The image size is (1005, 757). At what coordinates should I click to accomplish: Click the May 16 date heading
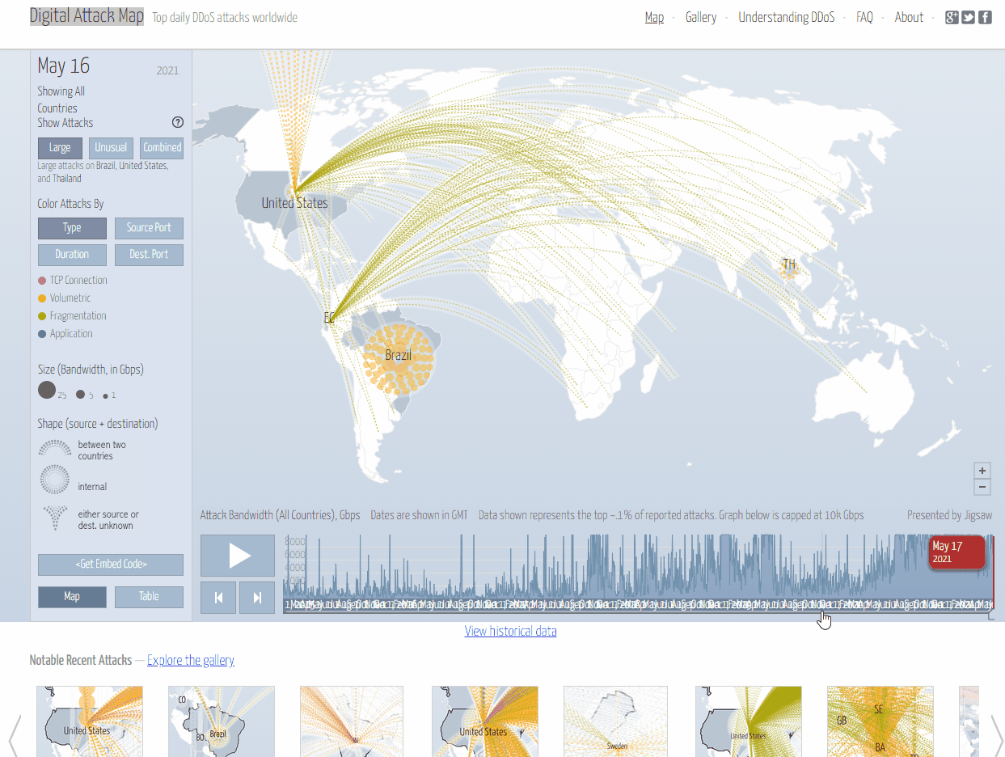[64, 66]
